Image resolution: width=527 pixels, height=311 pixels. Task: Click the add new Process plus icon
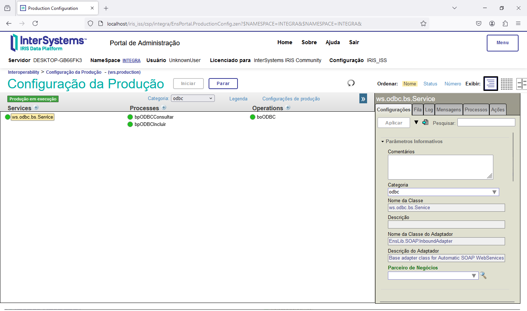coord(164,108)
